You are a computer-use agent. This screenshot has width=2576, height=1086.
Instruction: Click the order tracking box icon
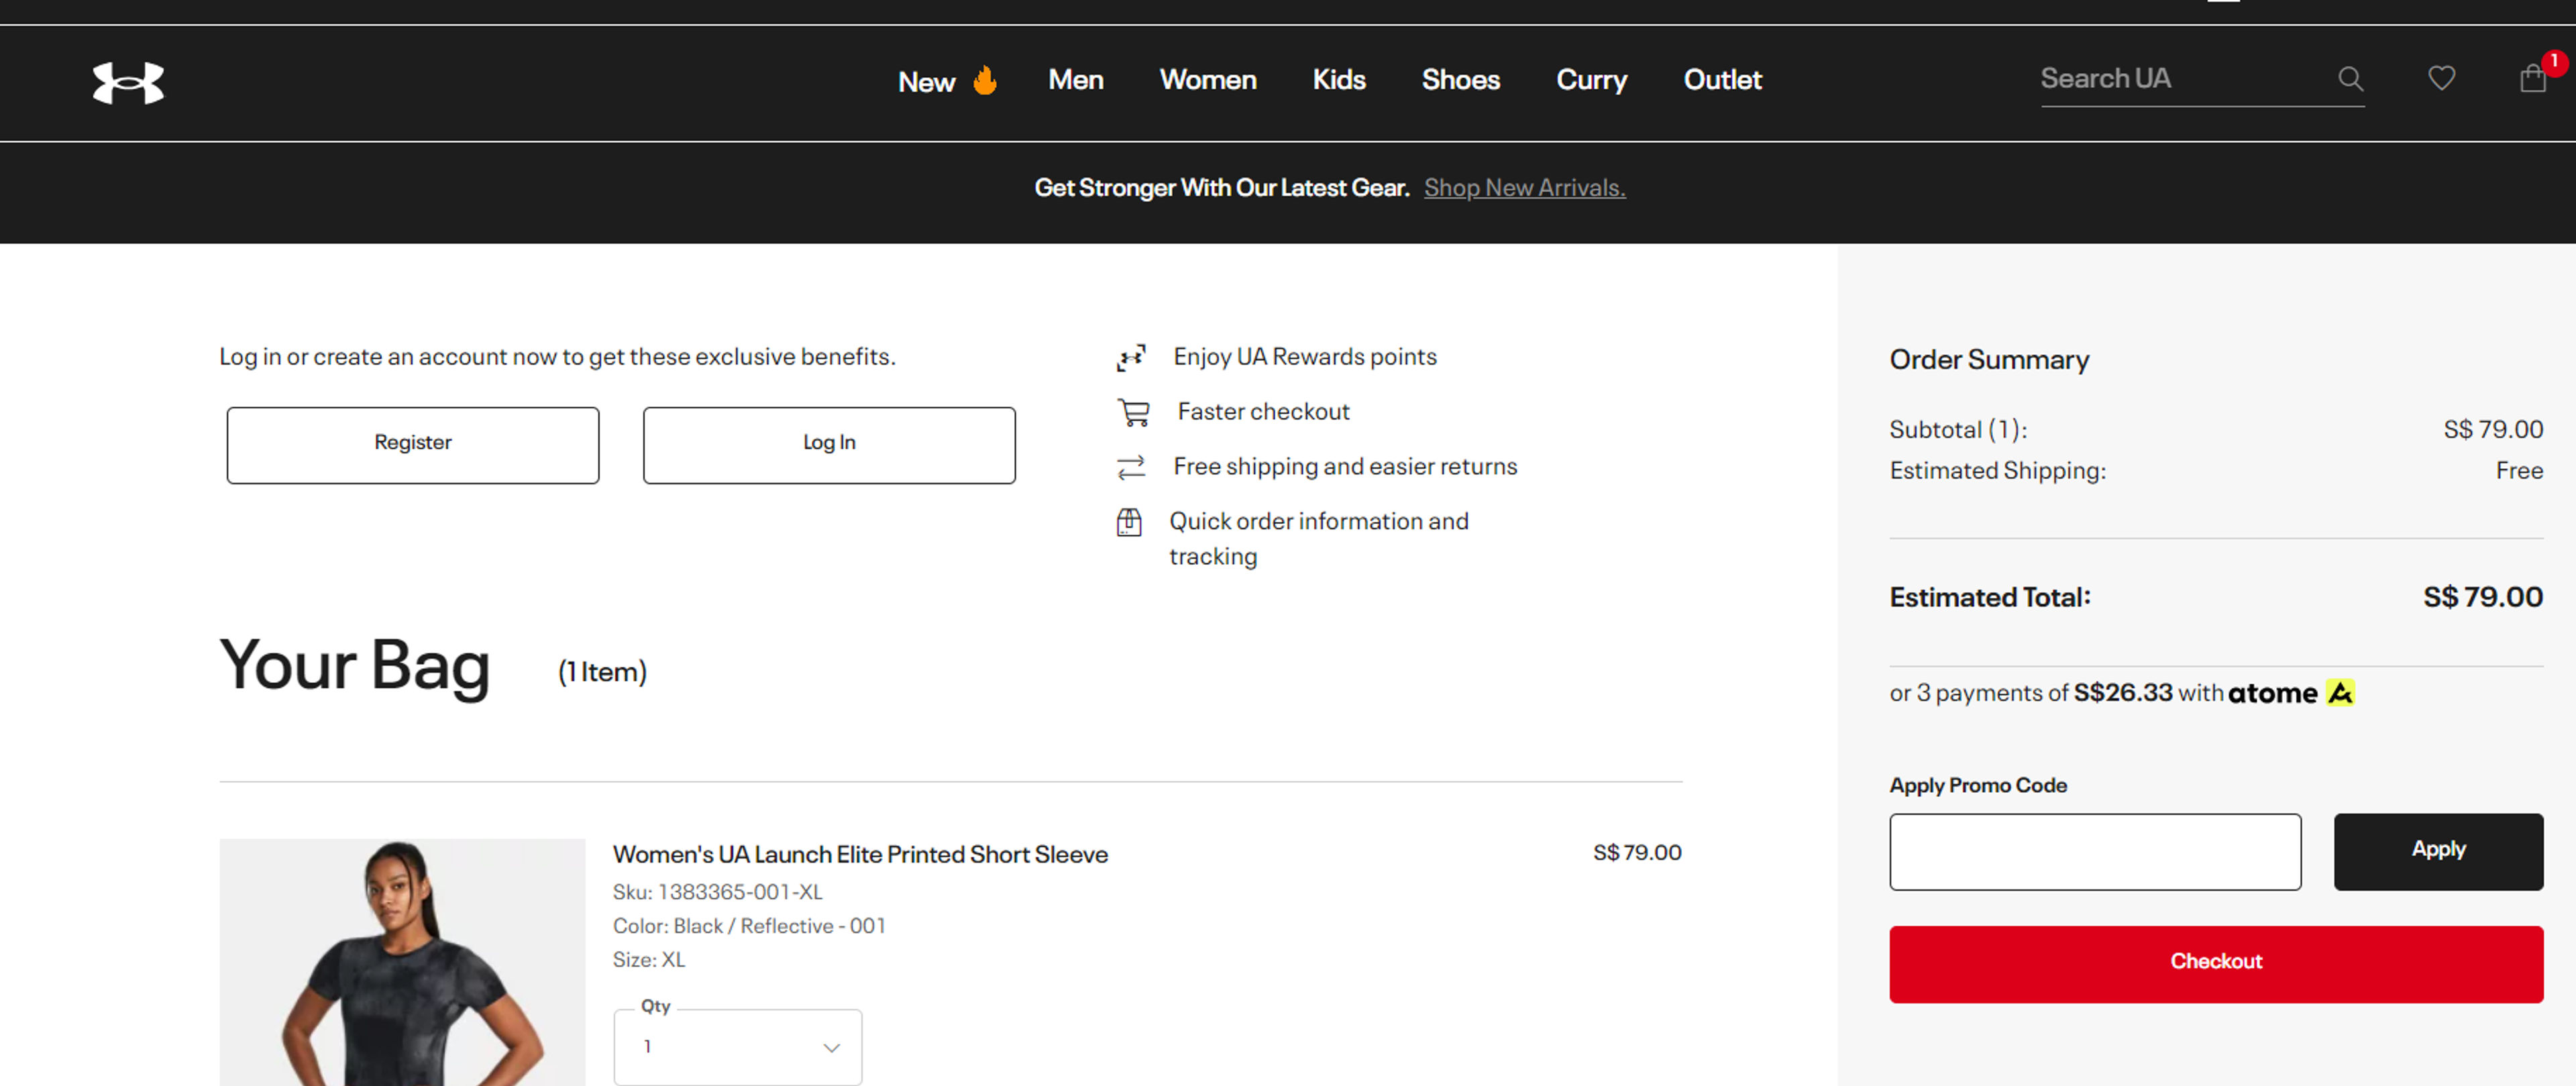1129,522
